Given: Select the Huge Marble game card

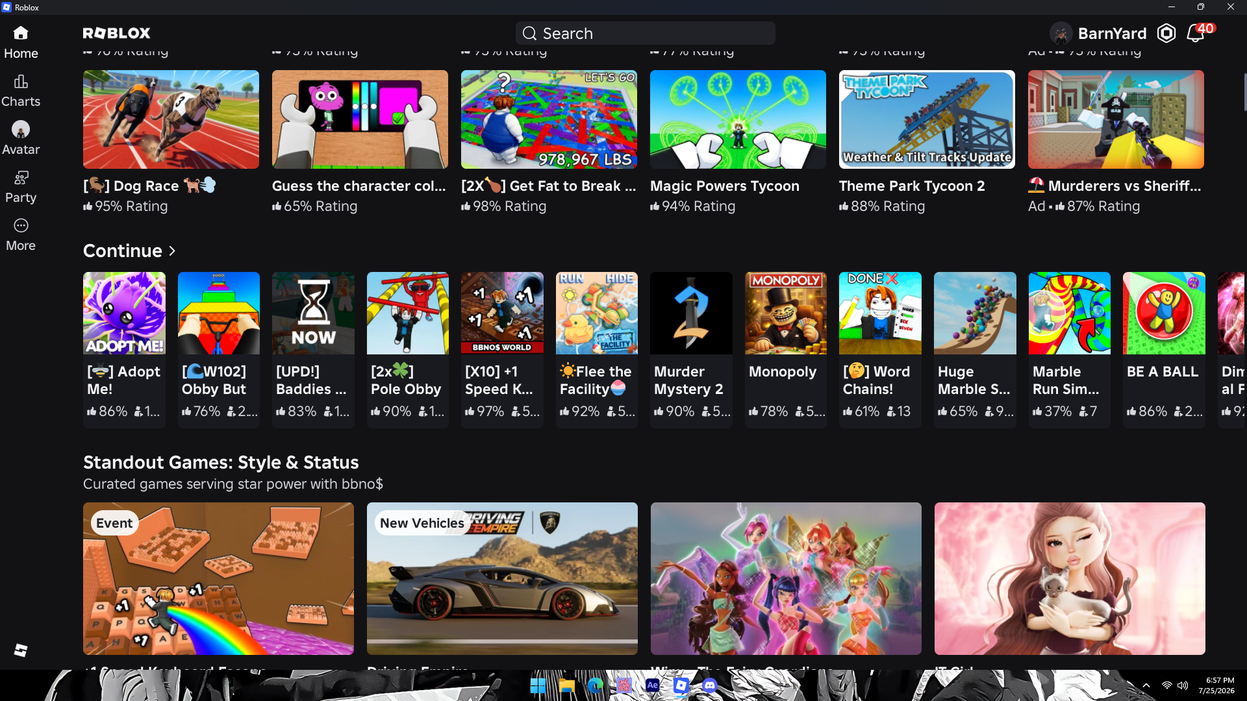Looking at the screenshot, I should coord(975,349).
